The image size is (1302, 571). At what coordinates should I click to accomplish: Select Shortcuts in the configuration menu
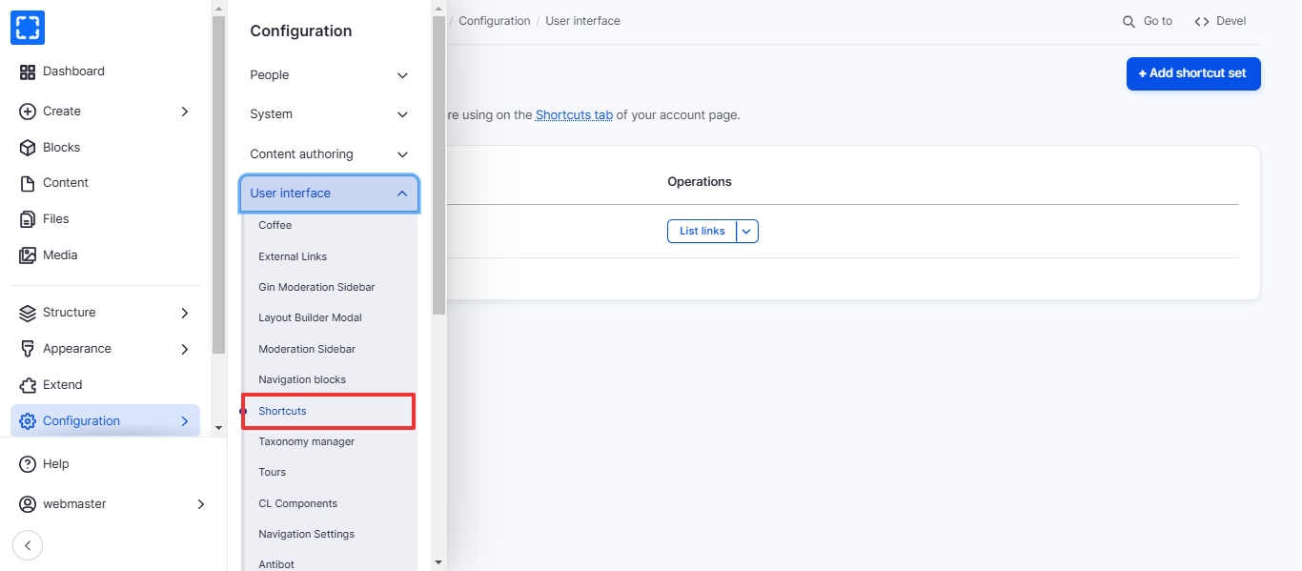pyautogui.click(x=283, y=411)
